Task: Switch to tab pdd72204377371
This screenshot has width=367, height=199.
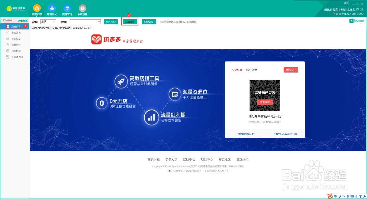Action: (x=82, y=28)
